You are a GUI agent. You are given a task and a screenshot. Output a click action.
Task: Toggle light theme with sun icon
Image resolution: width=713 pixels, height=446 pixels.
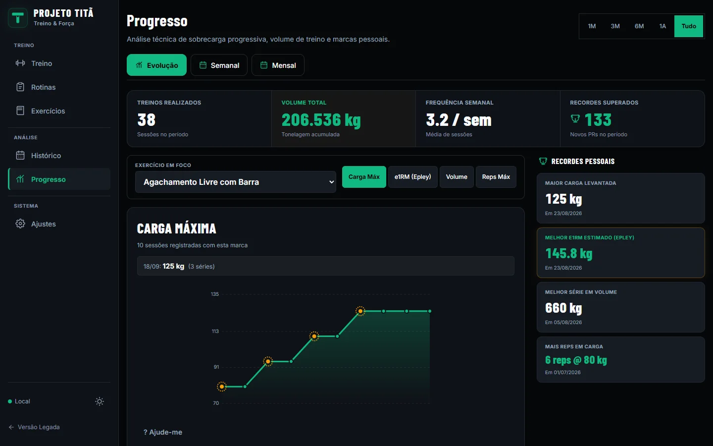100,401
